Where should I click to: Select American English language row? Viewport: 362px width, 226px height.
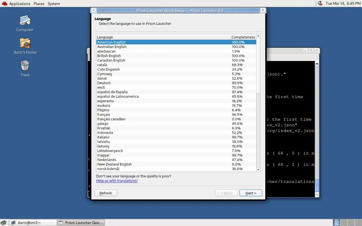pyautogui.click(x=176, y=42)
